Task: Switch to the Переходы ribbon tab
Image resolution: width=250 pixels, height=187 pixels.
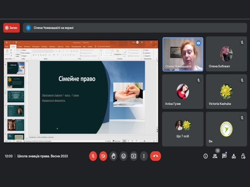Action: pos(44,47)
